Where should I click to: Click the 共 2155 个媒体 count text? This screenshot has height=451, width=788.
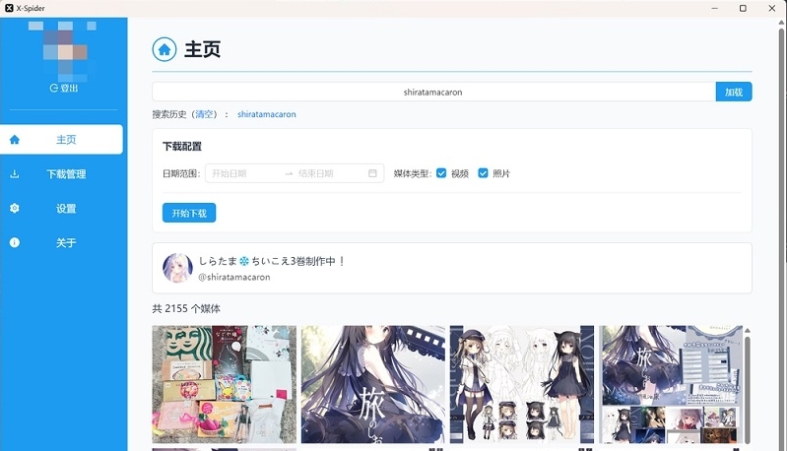186,308
